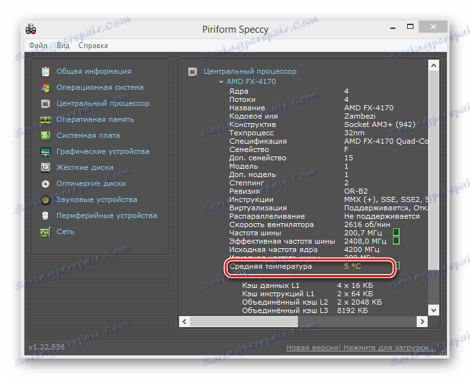This screenshot has width=470, height=379.
Task: Click the CPU icon beside Центральный процессор heading
Action: pyautogui.click(x=193, y=72)
